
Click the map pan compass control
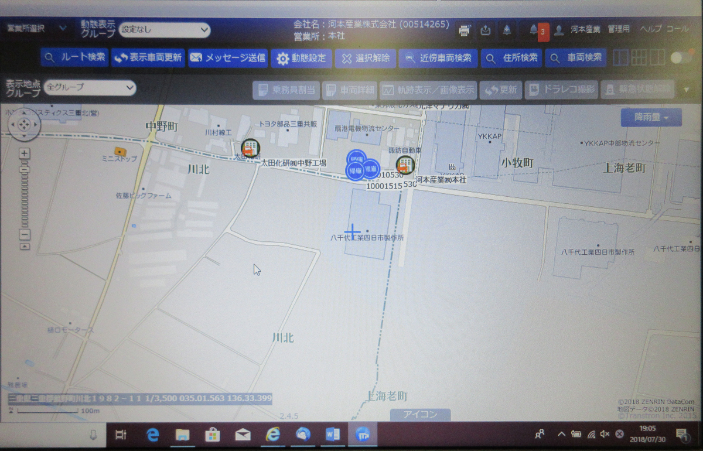click(x=24, y=124)
